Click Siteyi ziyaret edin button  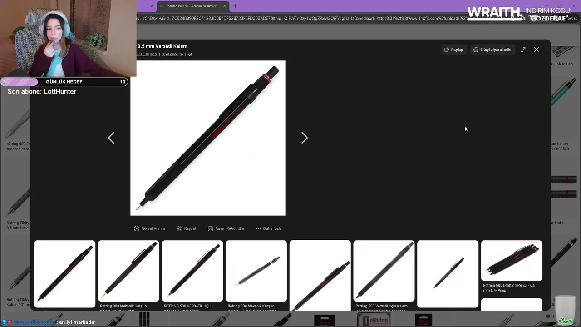coord(492,50)
